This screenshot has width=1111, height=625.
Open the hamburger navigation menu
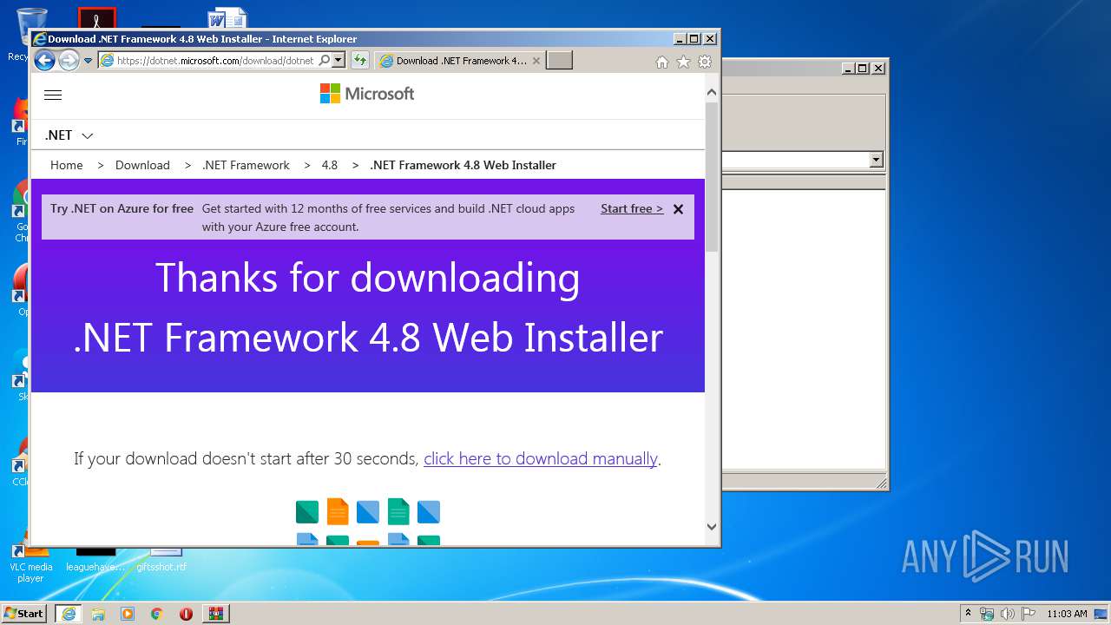[53, 95]
